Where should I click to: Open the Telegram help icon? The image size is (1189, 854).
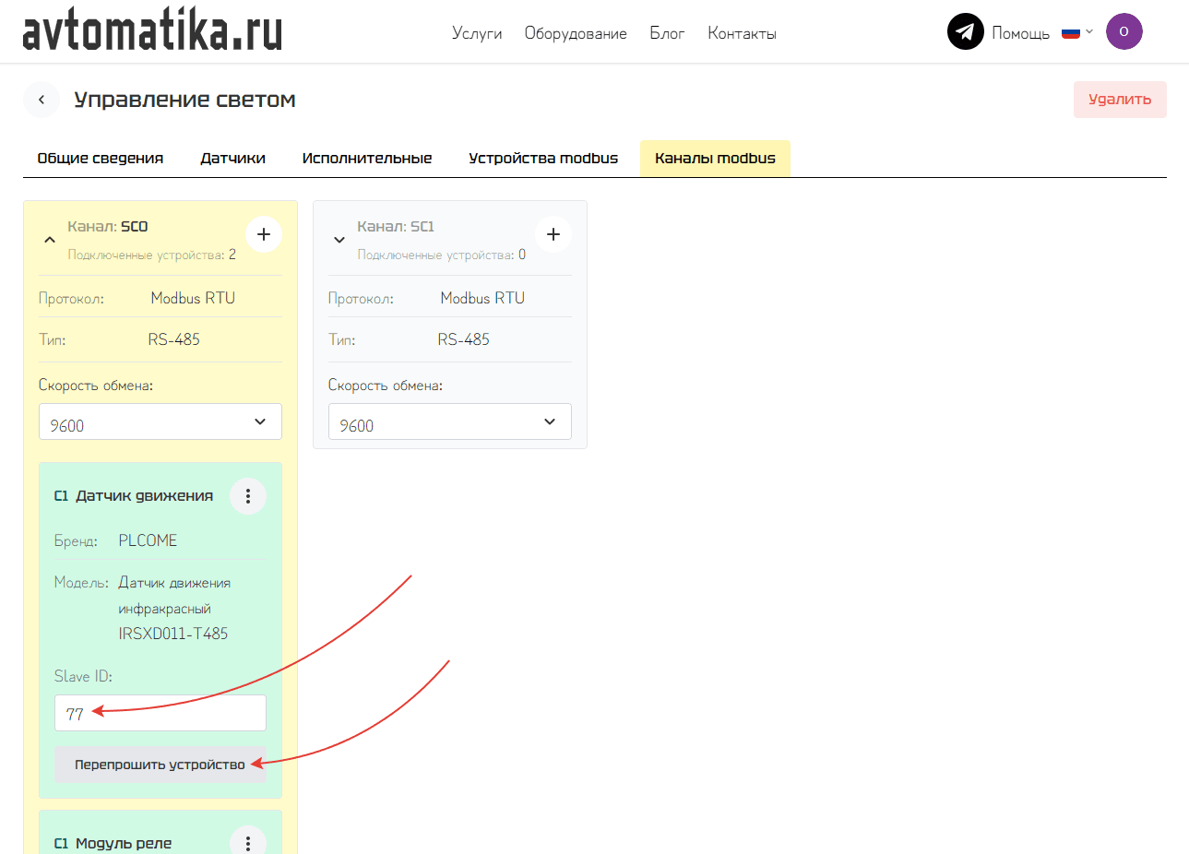pos(965,32)
